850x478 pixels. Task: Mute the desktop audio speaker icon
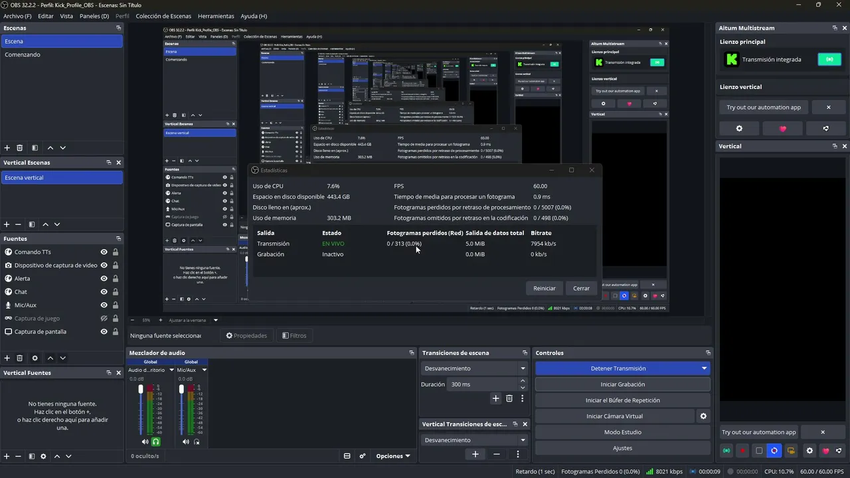point(145,441)
